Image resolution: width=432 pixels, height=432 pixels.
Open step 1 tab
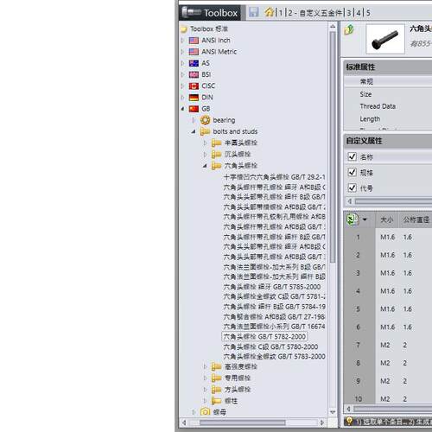pyautogui.click(x=280, y=13)
